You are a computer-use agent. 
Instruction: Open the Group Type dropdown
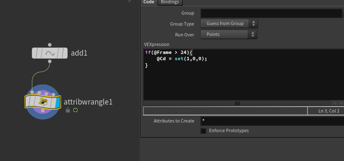coord(229,24)
